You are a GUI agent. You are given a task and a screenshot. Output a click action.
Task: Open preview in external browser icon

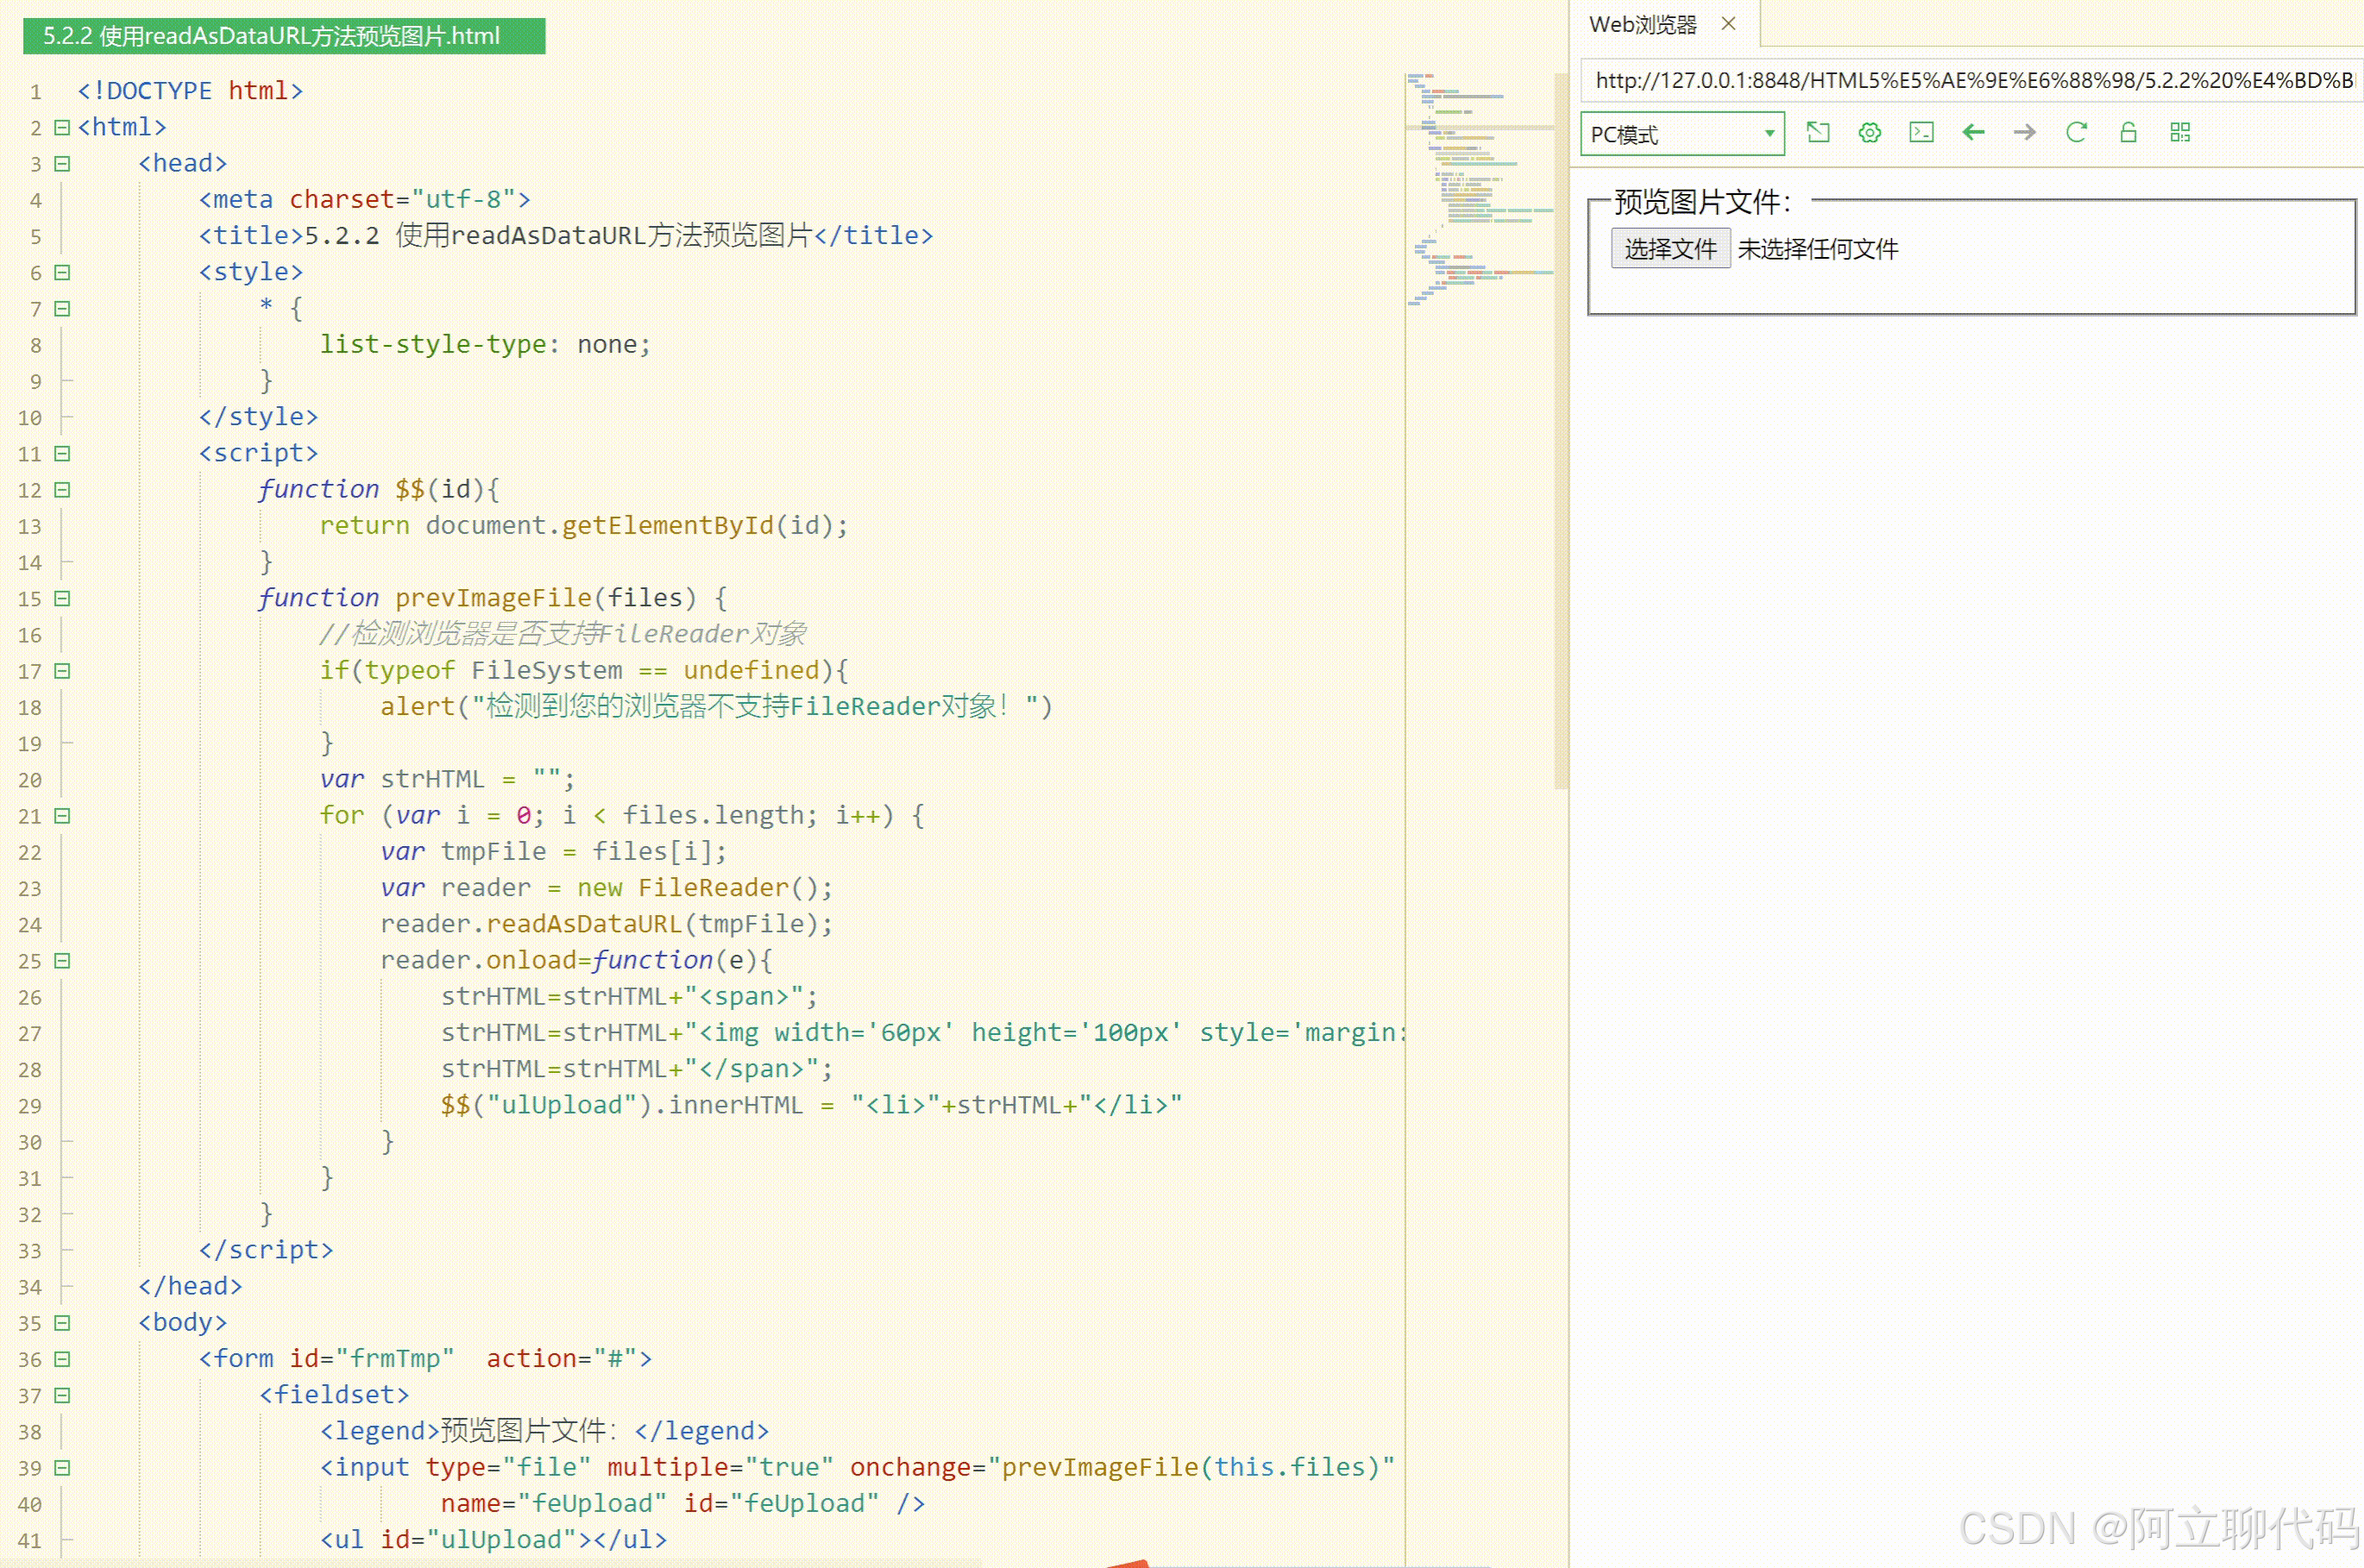(1818, 132)
